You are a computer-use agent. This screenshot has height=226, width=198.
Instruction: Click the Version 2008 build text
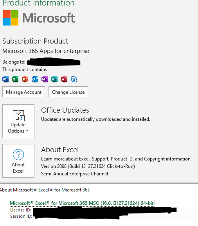[x=88, y=166]
